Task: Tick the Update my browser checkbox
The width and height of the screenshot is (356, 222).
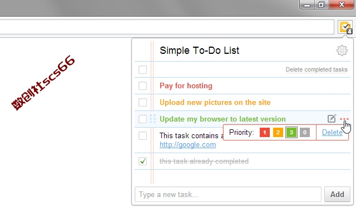Action: click(142, 119)
